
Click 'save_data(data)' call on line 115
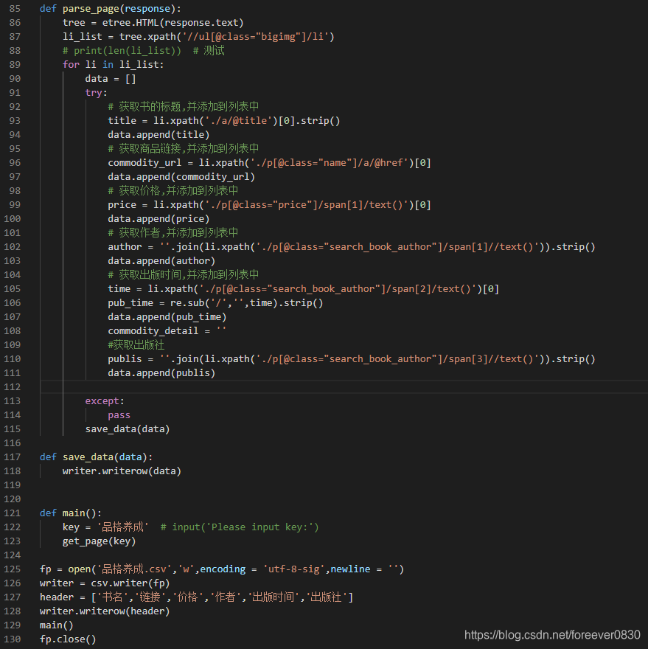tap(128, 430)
